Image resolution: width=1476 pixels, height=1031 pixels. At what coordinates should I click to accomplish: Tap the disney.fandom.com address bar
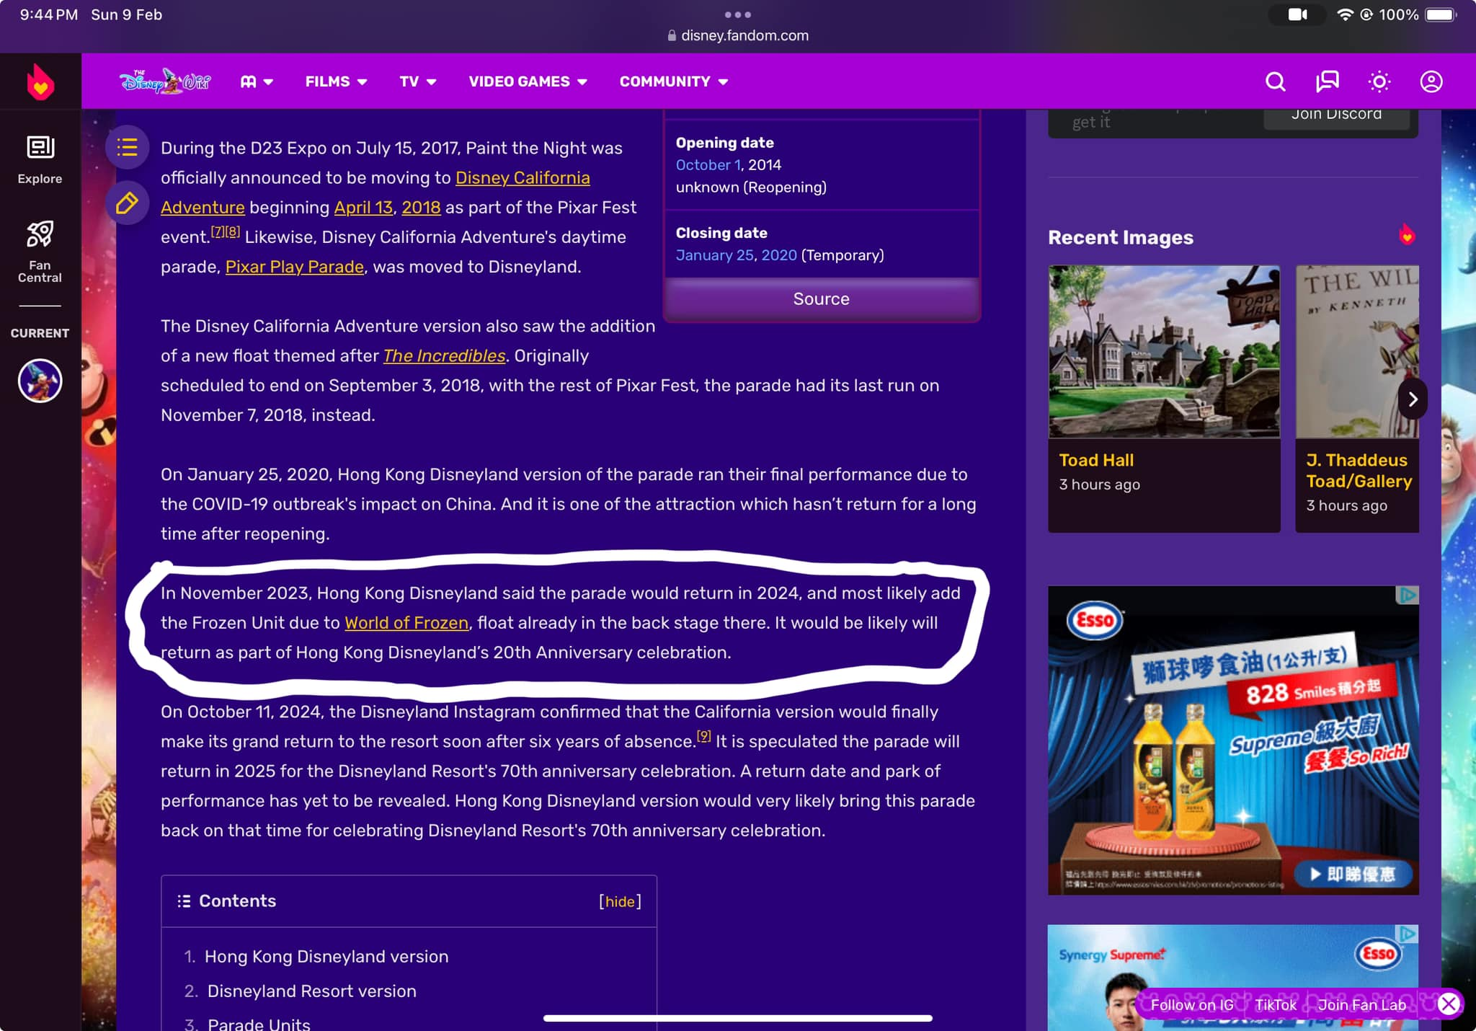(x=738, y=35)
